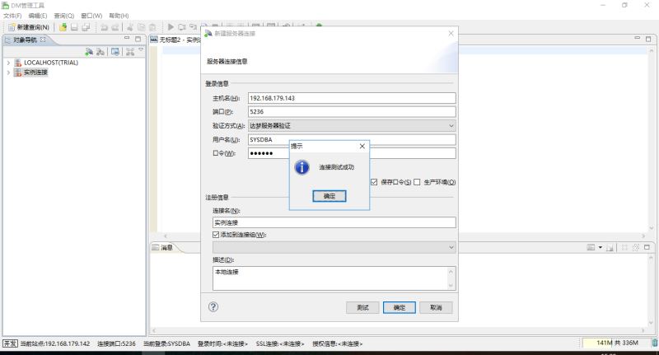Click the new connection icon in 对象导航
The image size is (659, 355).
coord(89,52)
